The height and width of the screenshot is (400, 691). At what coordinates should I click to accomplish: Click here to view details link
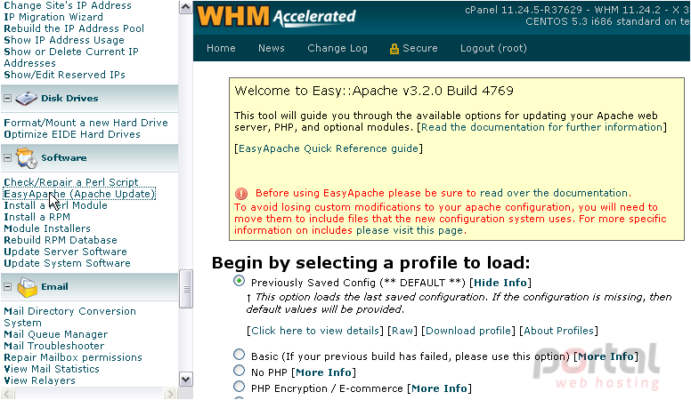(x=315, y=331)
